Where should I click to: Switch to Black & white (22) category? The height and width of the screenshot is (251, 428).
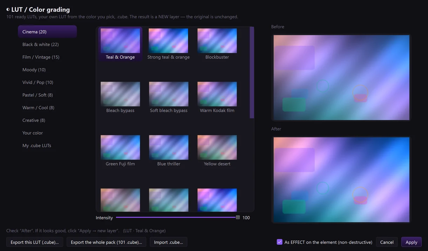47,44
